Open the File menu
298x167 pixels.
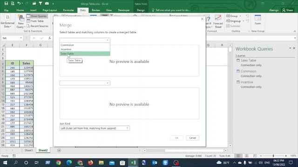click(6, 10)
